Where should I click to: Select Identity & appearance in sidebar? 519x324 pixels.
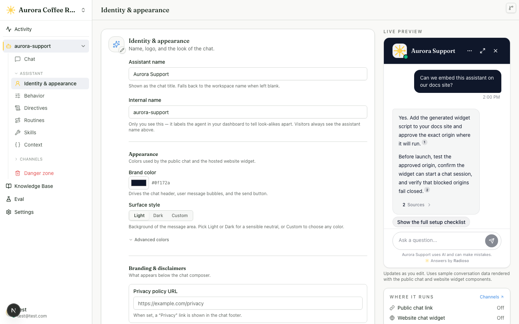point(50,84)
